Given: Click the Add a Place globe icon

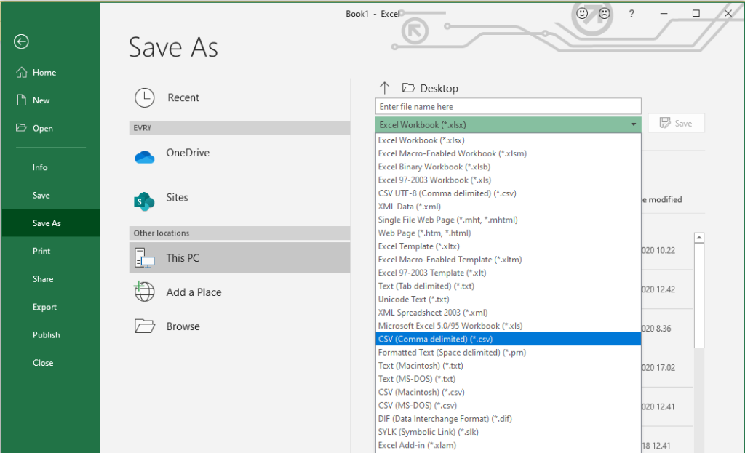Looking at the screenshot, I should coord(144,291).
